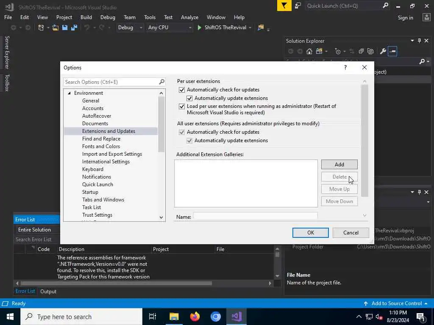Open the Toolbox side tab

[x=7, y=83]
